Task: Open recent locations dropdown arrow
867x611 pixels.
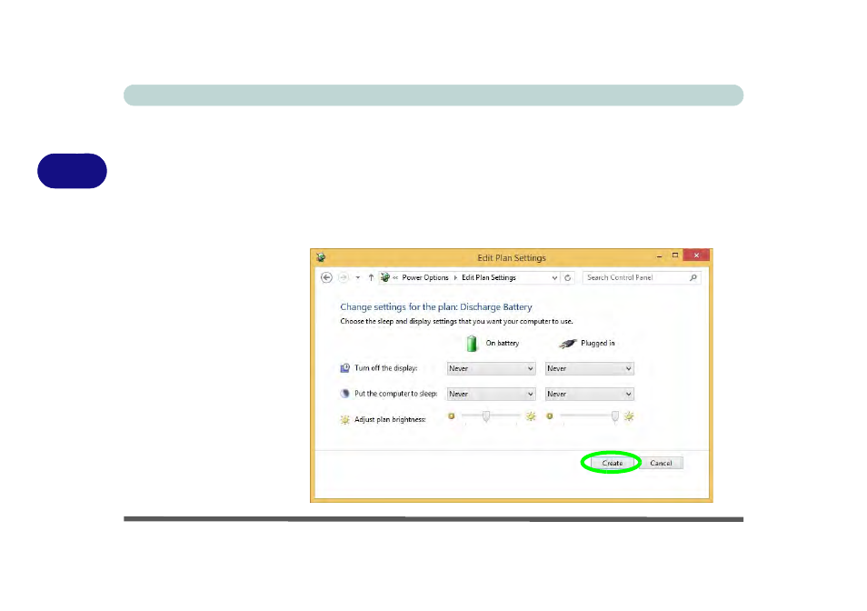Action: 358,277
